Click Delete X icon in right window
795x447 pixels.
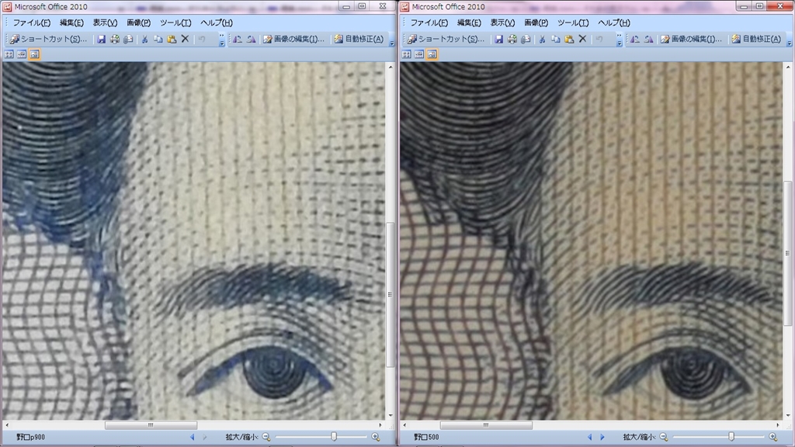pos(582,39)
